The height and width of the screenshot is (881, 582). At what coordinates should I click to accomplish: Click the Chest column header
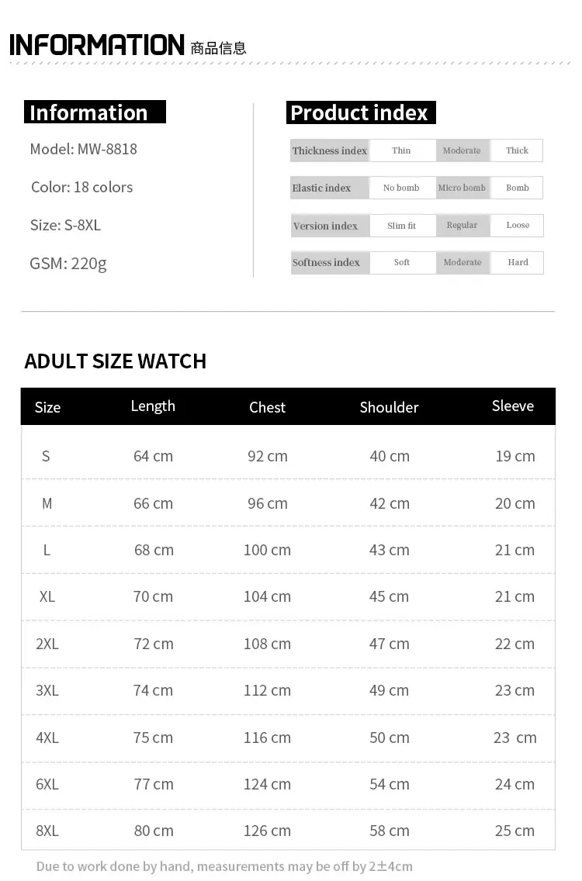[x=267, y=407]
